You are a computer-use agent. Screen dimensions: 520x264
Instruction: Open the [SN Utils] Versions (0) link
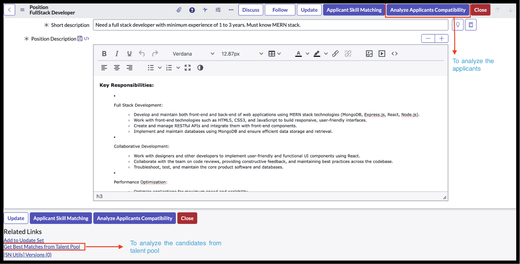pos(28,255)
